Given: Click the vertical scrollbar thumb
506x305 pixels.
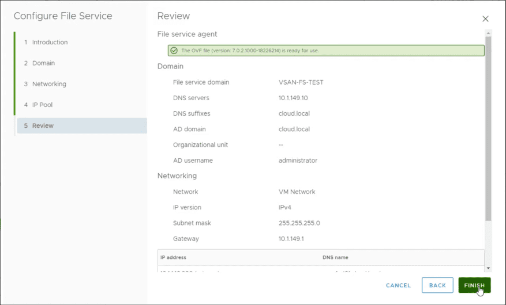Looking at the screenshot, I should click(488, 128).
